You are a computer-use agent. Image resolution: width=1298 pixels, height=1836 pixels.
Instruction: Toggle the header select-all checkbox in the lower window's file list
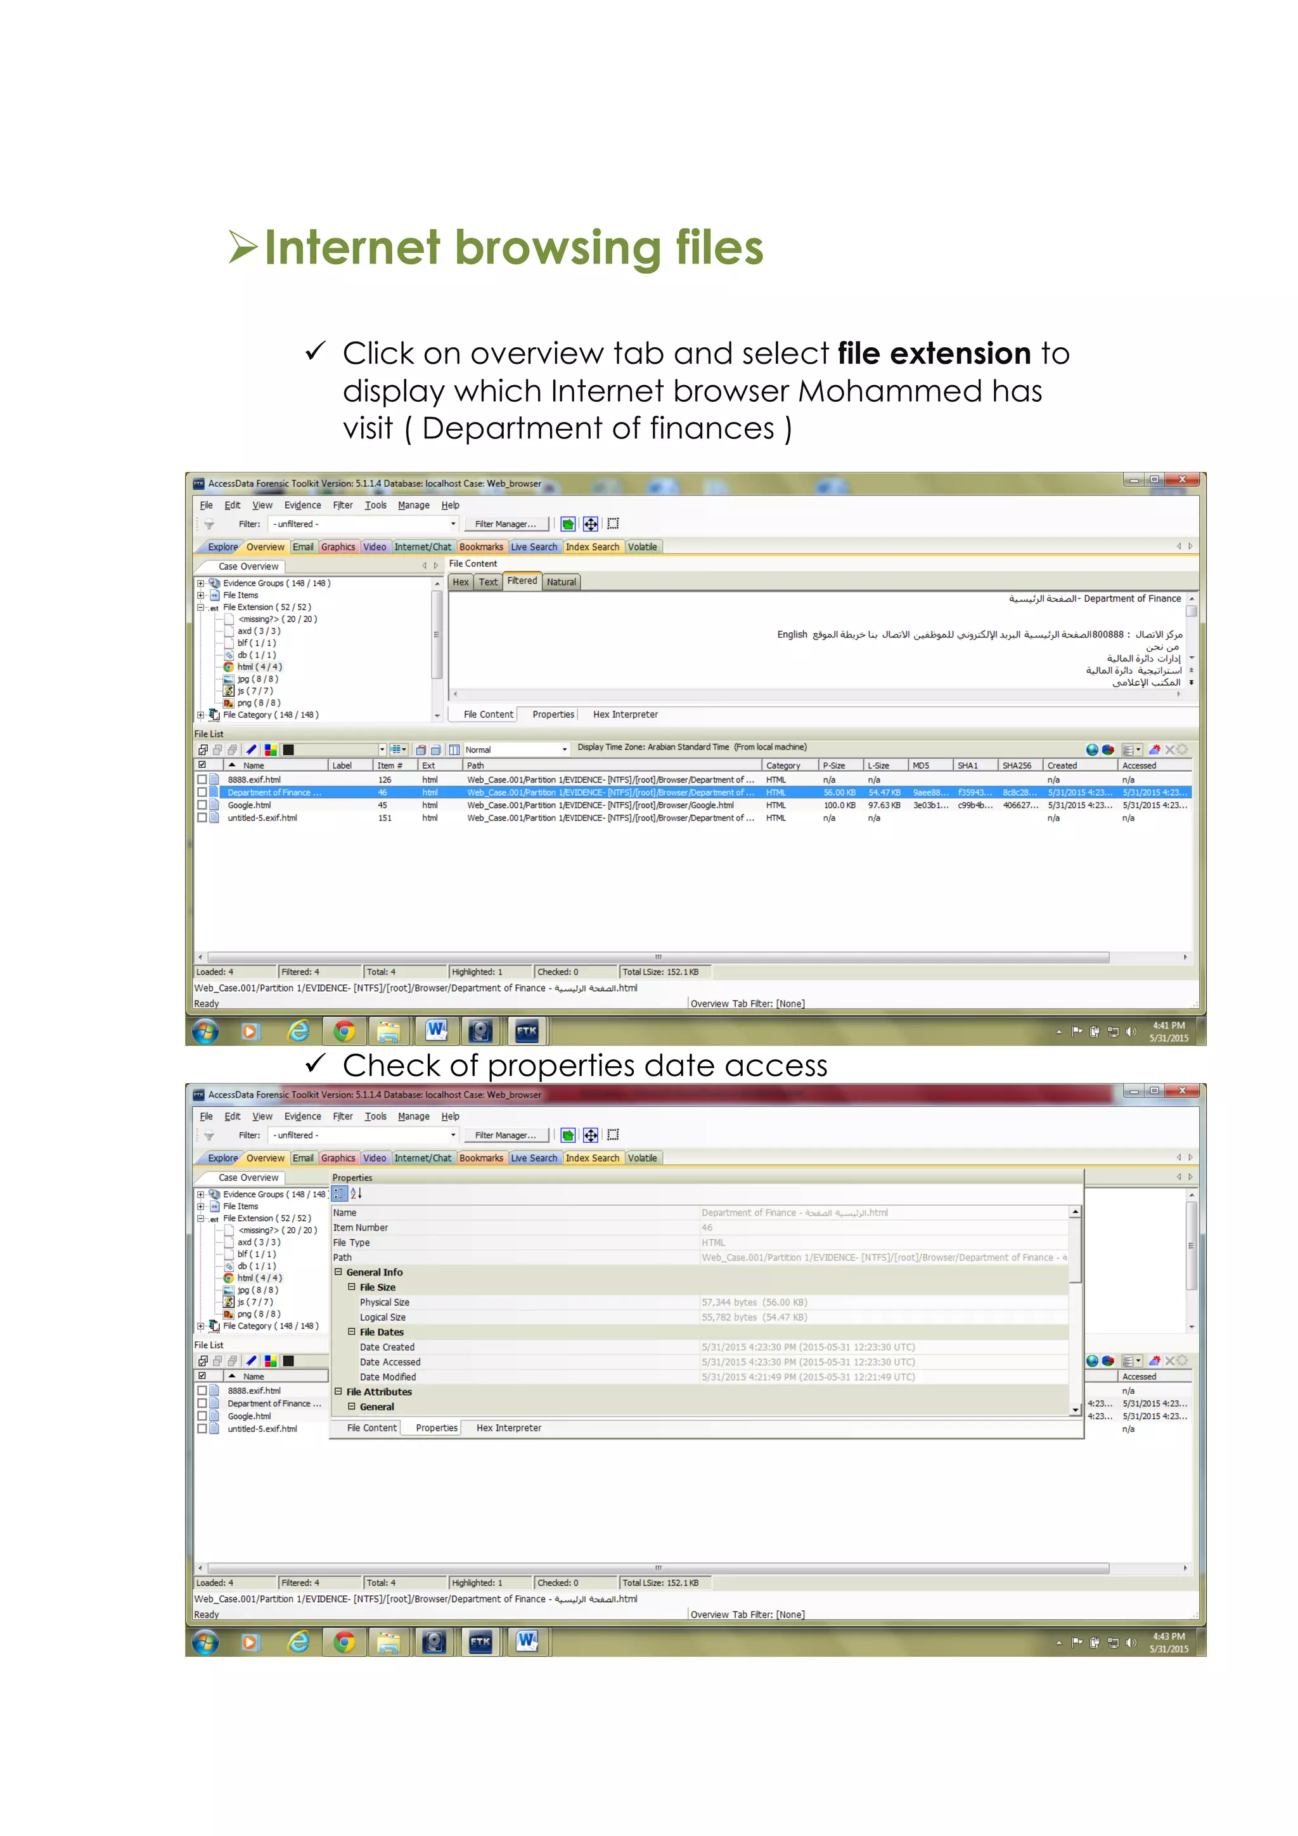(202, 1376)
